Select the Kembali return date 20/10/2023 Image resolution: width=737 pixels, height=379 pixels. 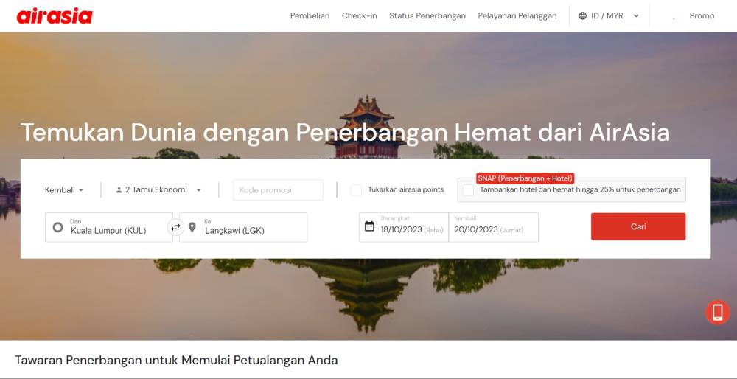point(494,228)
